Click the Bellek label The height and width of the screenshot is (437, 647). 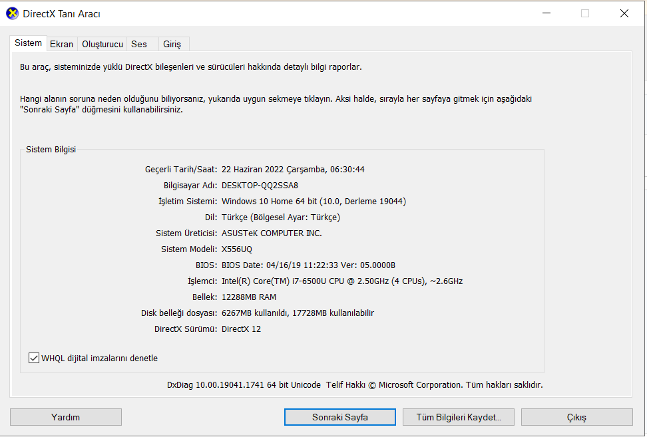(x=204, y=297)
